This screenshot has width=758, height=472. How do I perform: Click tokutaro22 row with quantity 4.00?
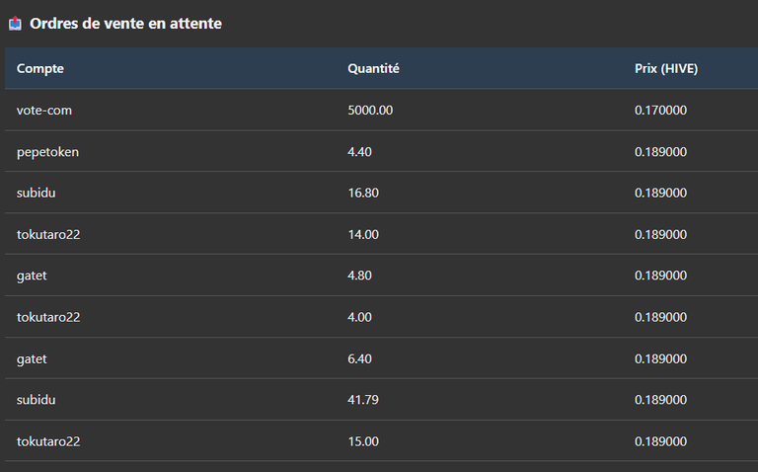point(381,317)
